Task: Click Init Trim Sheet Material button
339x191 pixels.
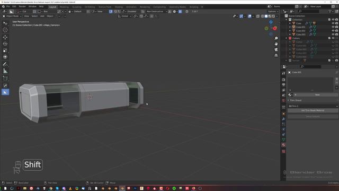Action: 313,110
